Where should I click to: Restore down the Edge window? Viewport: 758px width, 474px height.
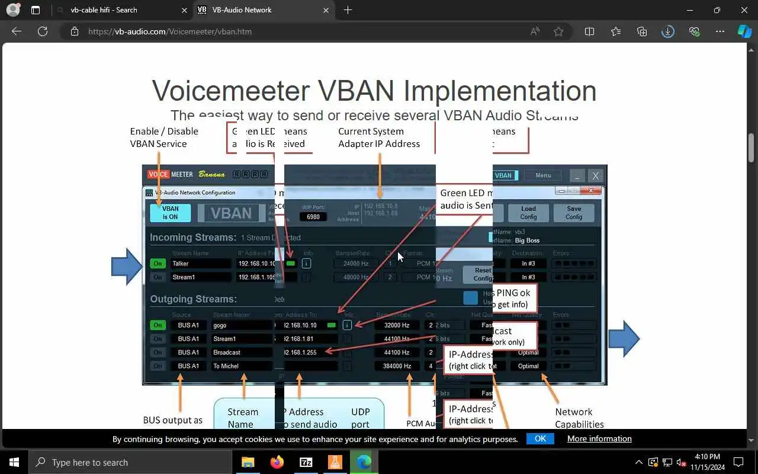pyautogui.click(x=717, y=10)
